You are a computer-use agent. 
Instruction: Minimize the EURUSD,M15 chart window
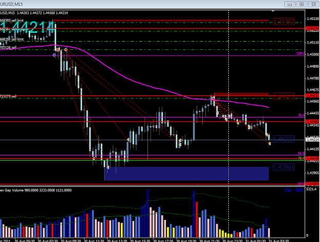(290, 4)
